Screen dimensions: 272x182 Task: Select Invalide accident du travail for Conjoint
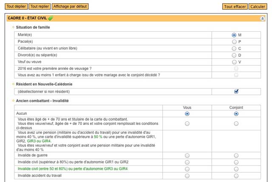click(236, 175)
